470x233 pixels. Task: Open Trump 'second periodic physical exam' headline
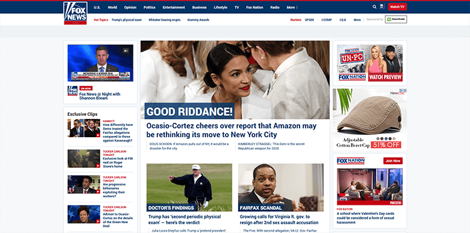coord(184,219)
